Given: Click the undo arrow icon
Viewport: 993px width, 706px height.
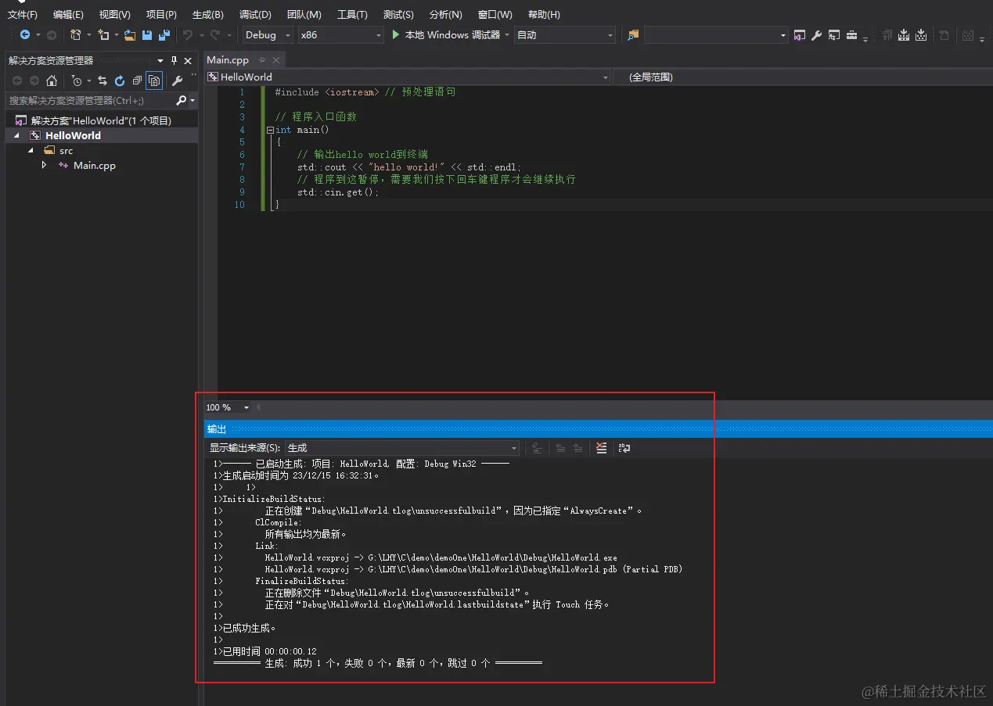Looking at the screenshot, I should [x=187, y=34].
